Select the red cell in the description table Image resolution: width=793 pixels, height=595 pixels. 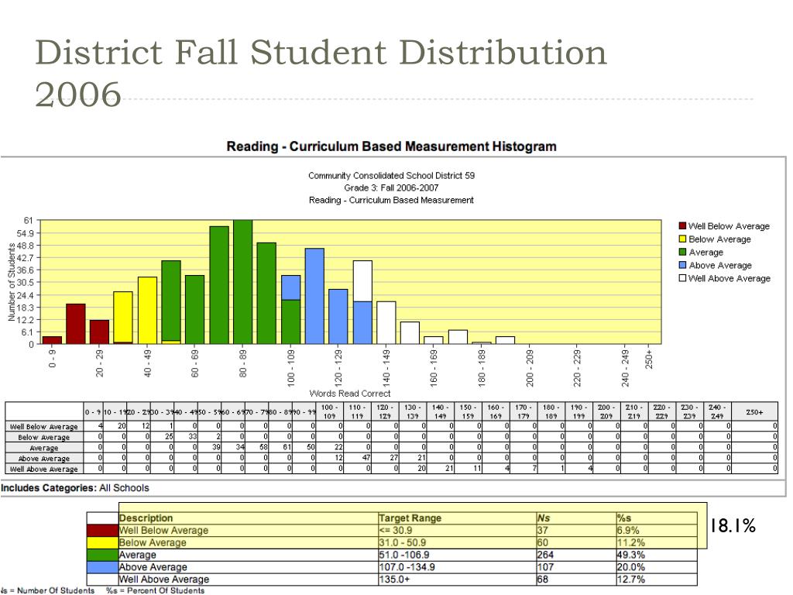pos(102,530)
